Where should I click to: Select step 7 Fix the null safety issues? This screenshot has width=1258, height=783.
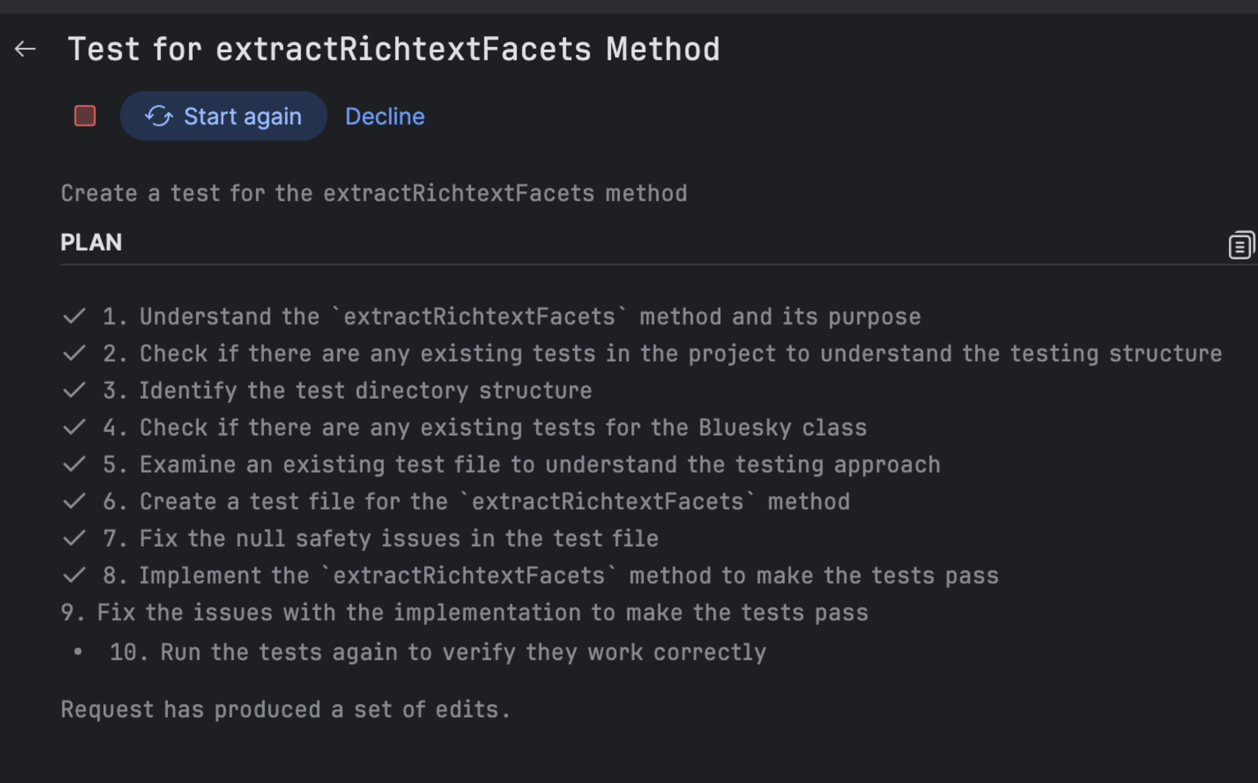[x=381, y=539]
